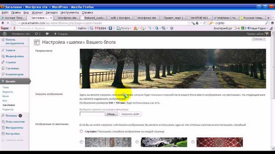Switch to the Привет, мир! browser tab
The width and height of the screenshot is (275, 154).
click(172, 18)
